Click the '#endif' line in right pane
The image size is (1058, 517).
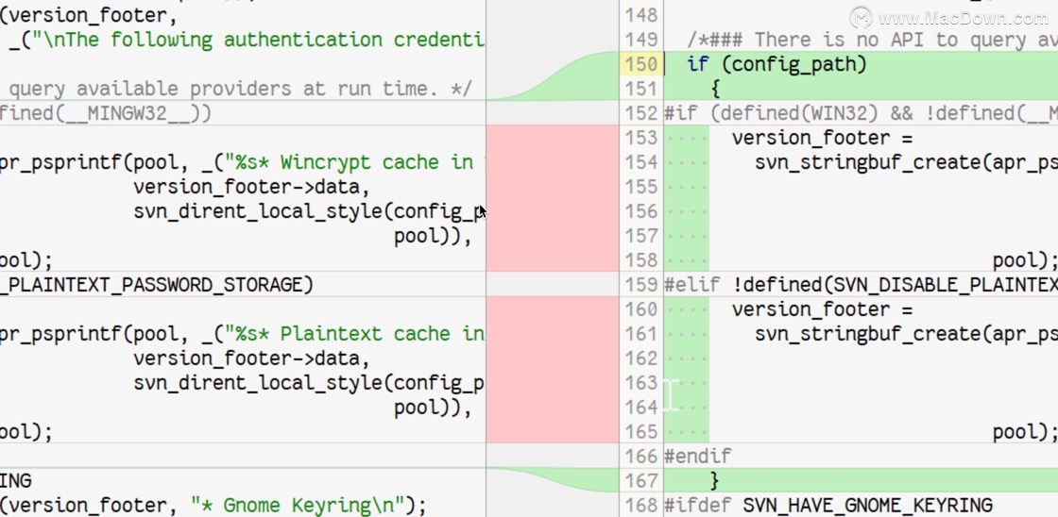(x=698, y=457)
